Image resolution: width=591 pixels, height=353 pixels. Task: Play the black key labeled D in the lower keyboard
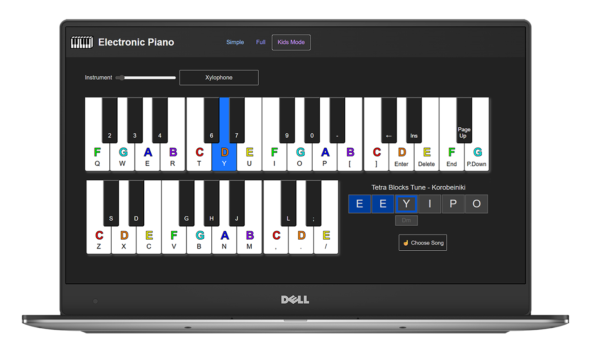(x=136, y=203)
